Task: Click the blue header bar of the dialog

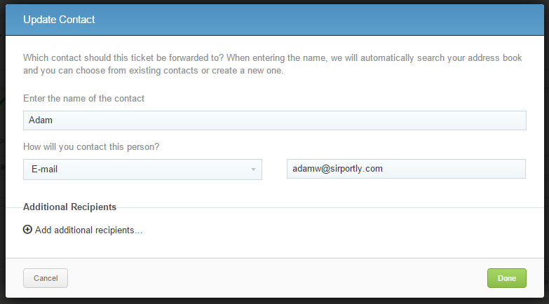Action: coord(275,20)
